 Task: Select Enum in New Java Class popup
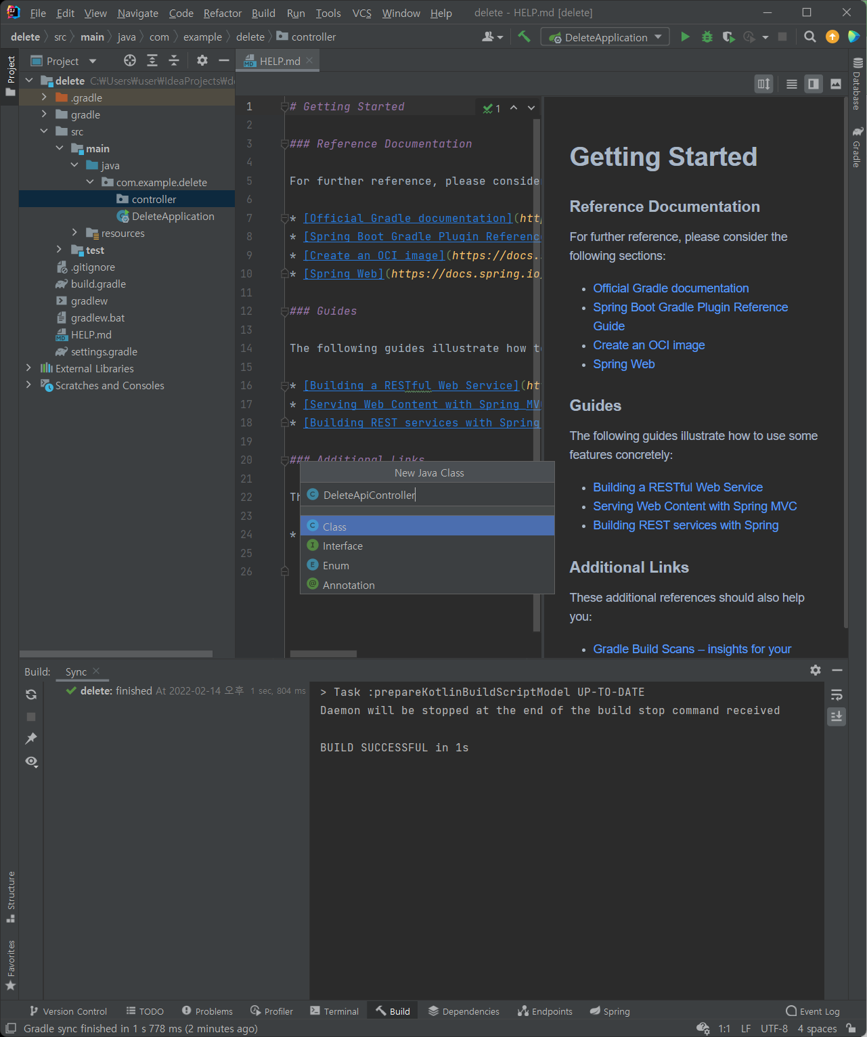(x=427, y=565)
